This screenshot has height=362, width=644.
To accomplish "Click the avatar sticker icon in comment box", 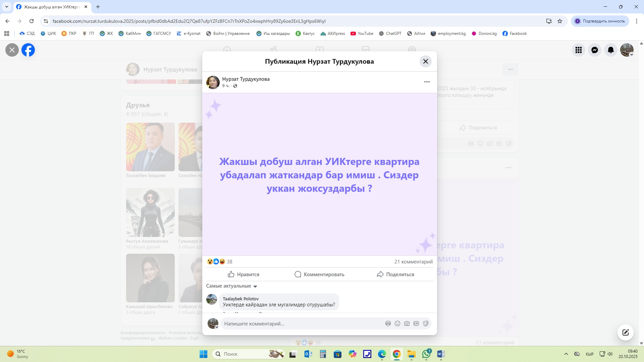I will pos(388,323).
